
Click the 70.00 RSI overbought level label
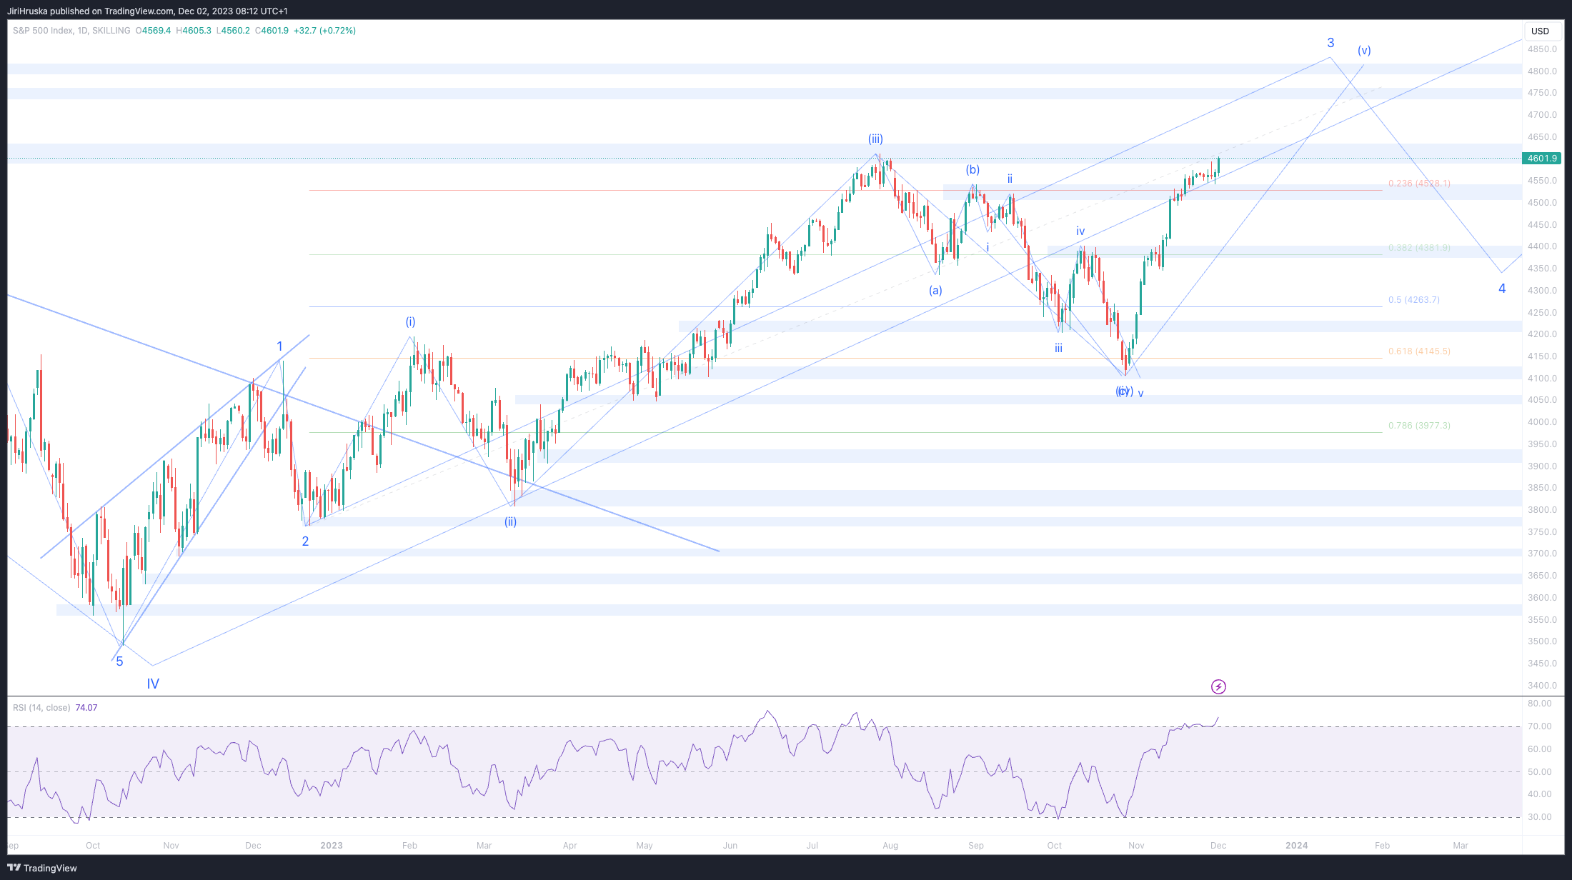coord(1540,726)
